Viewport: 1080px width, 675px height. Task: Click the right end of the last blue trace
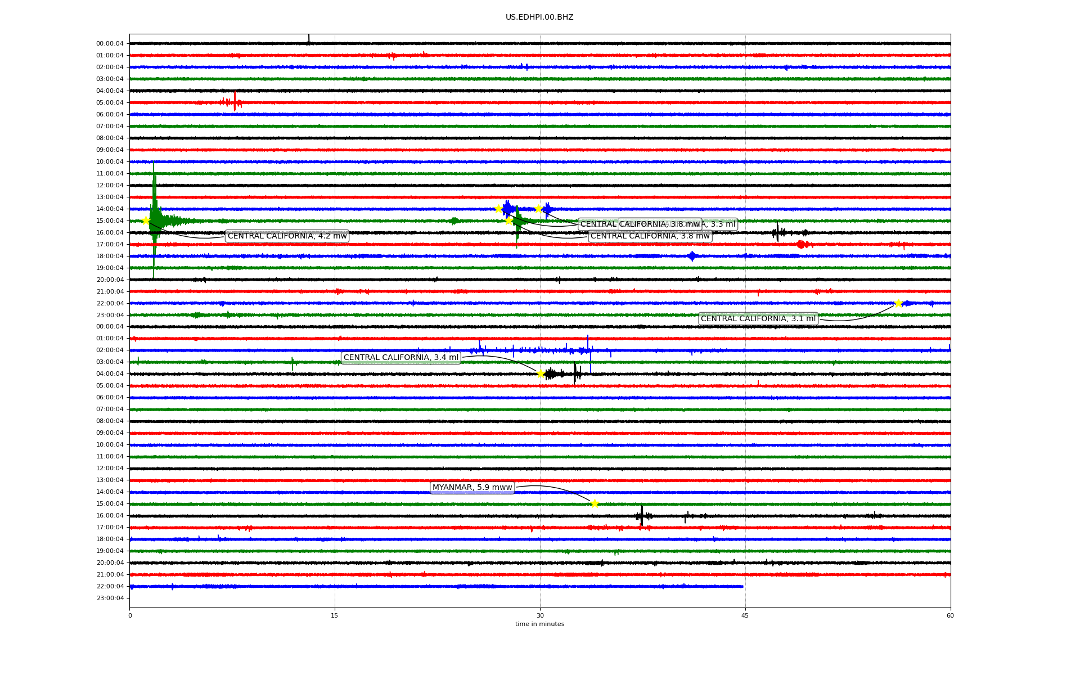click(742, 586)
